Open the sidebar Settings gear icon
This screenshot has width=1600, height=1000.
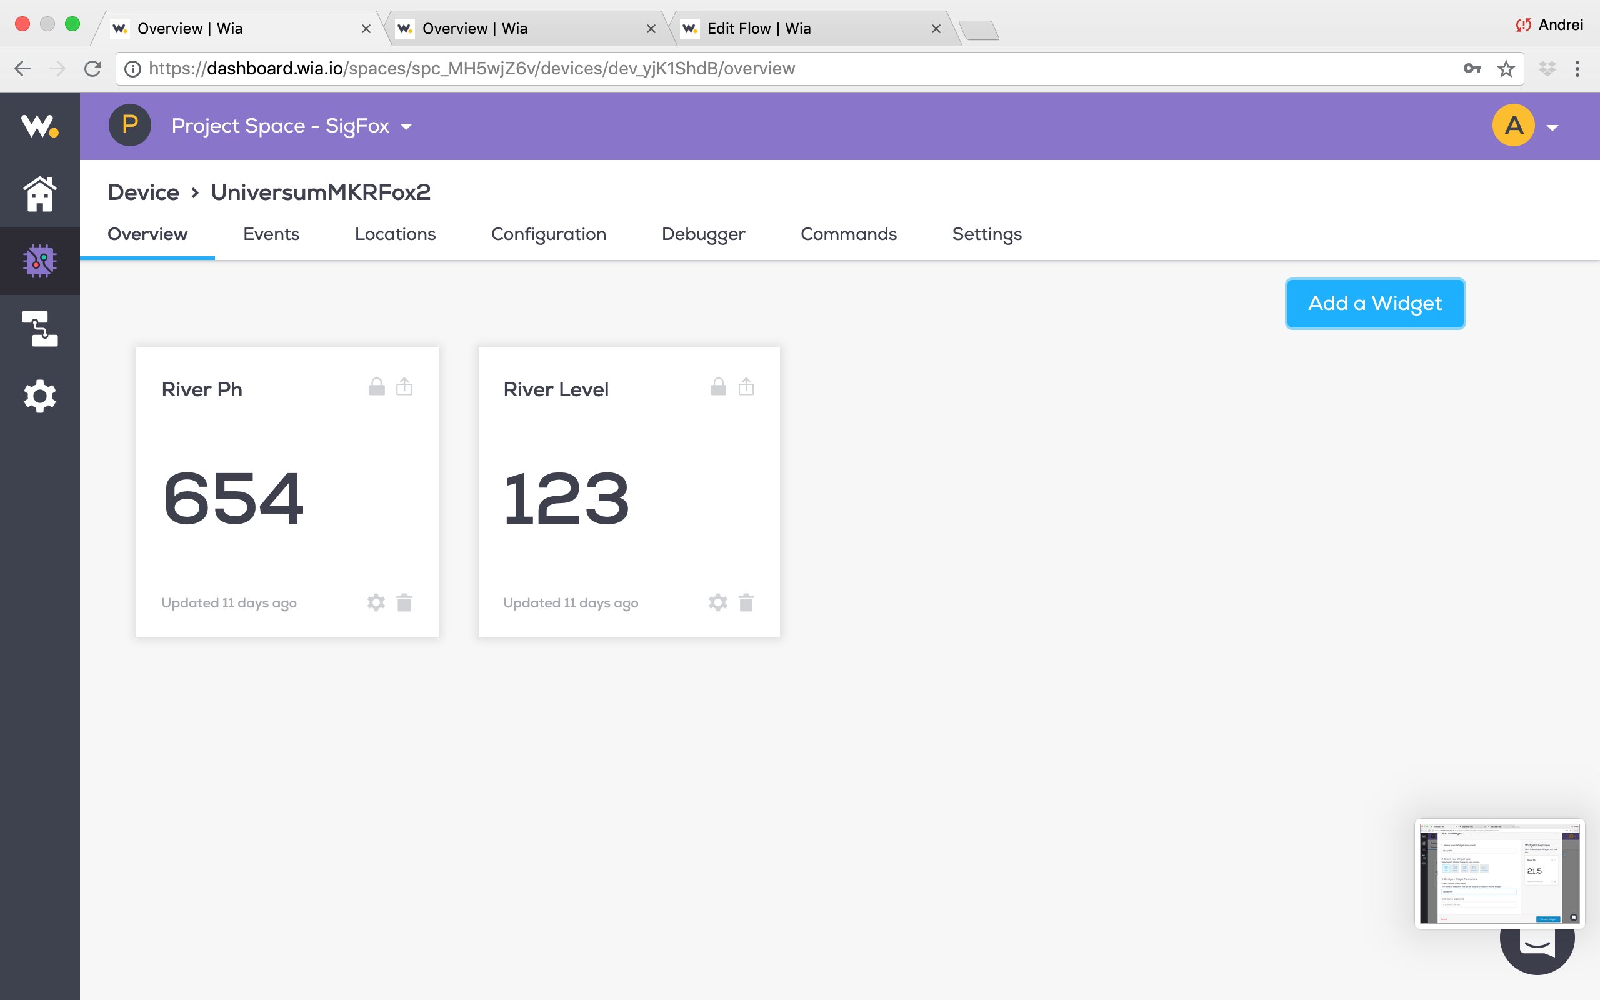[39, 396]
